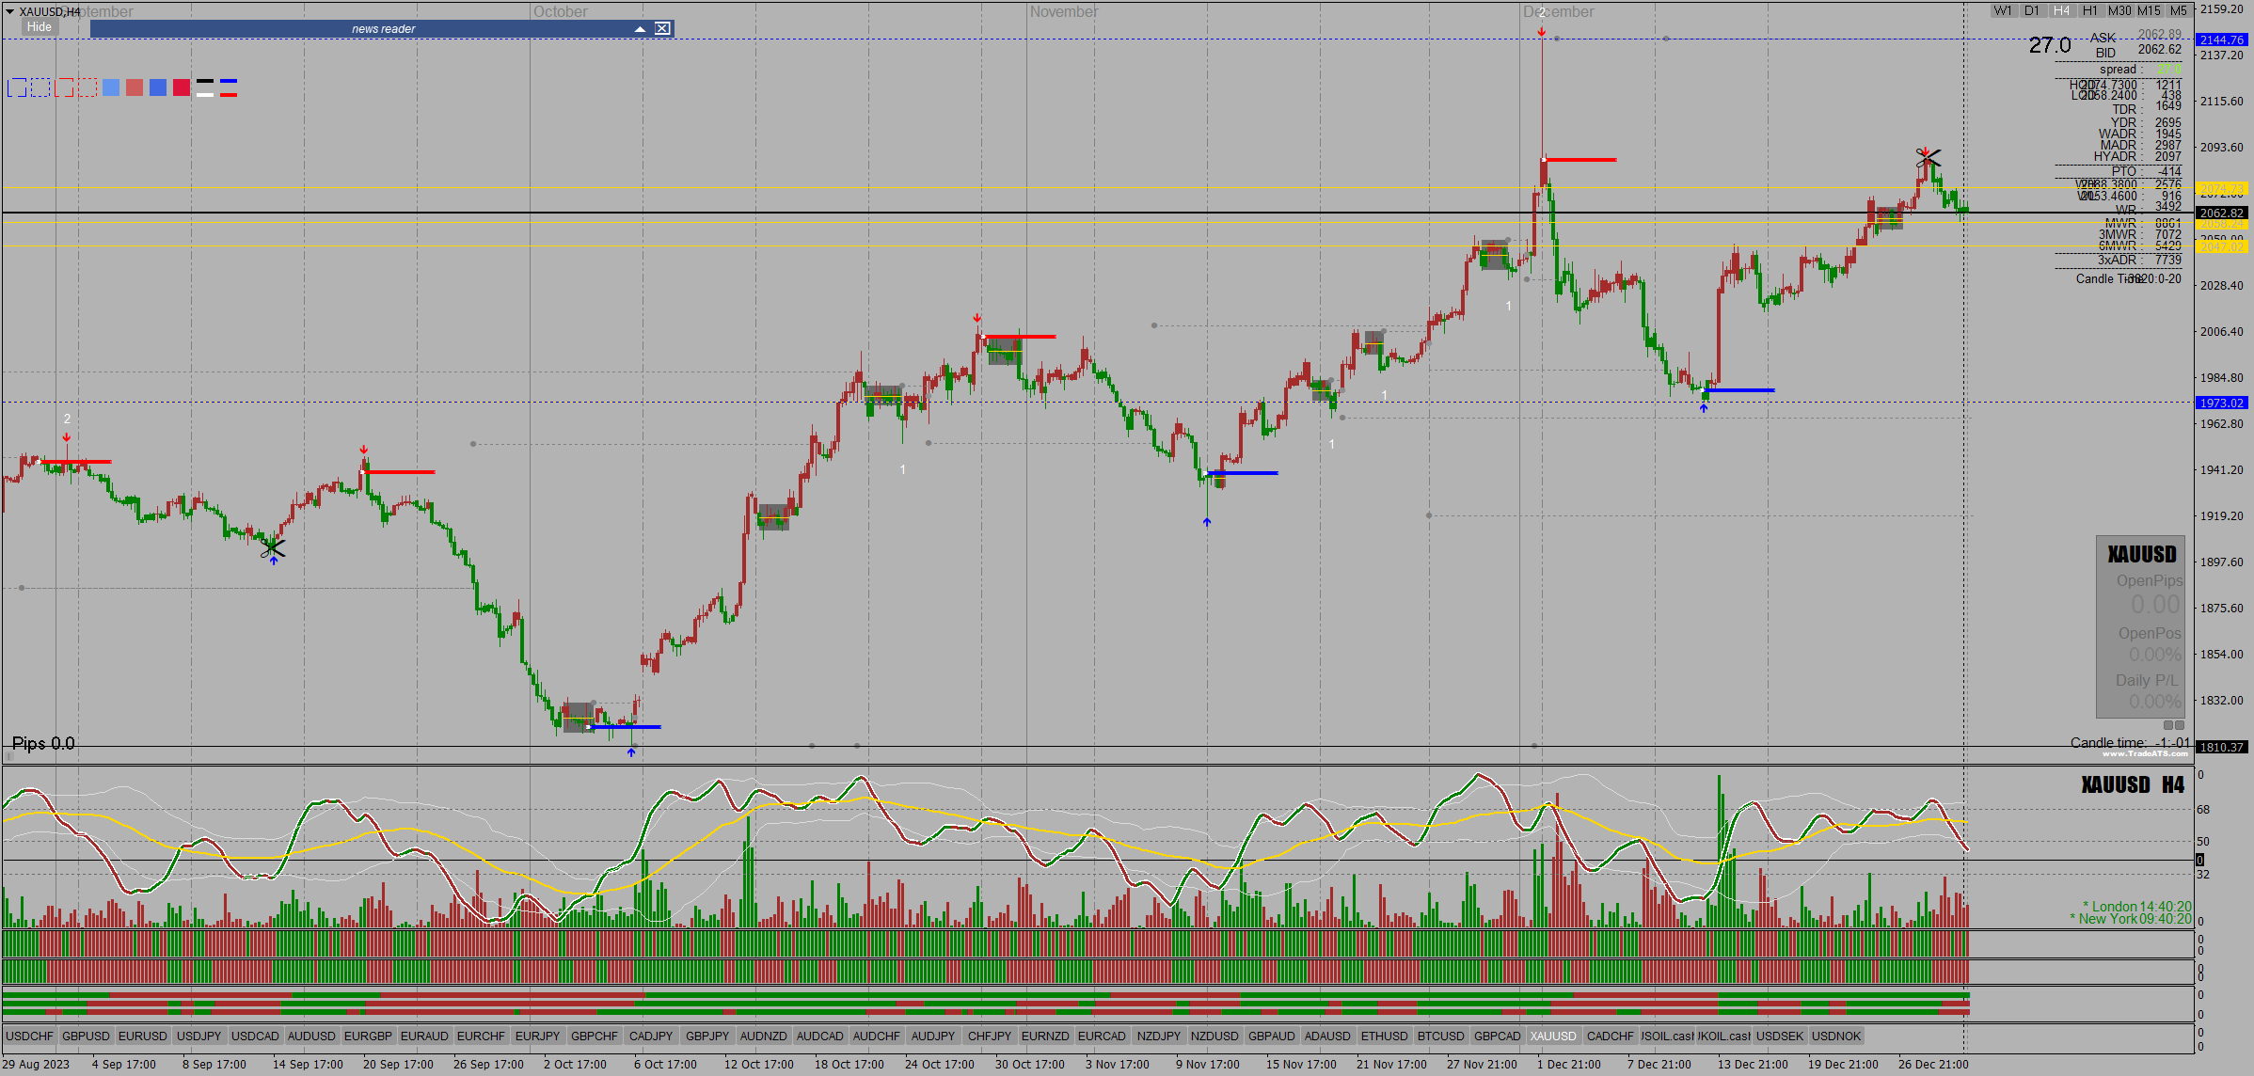Select the red solid rectangle drawing tool
This screenshot has height=1076, width=2254.
point(64,88)
